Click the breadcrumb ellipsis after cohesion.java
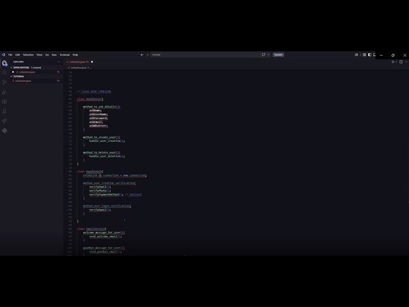The width and height of the screenshot is (409, 307). pos(90,68)
